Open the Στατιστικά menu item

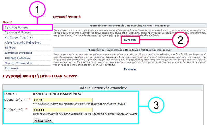pyautogui.click(x=11, y=68)
